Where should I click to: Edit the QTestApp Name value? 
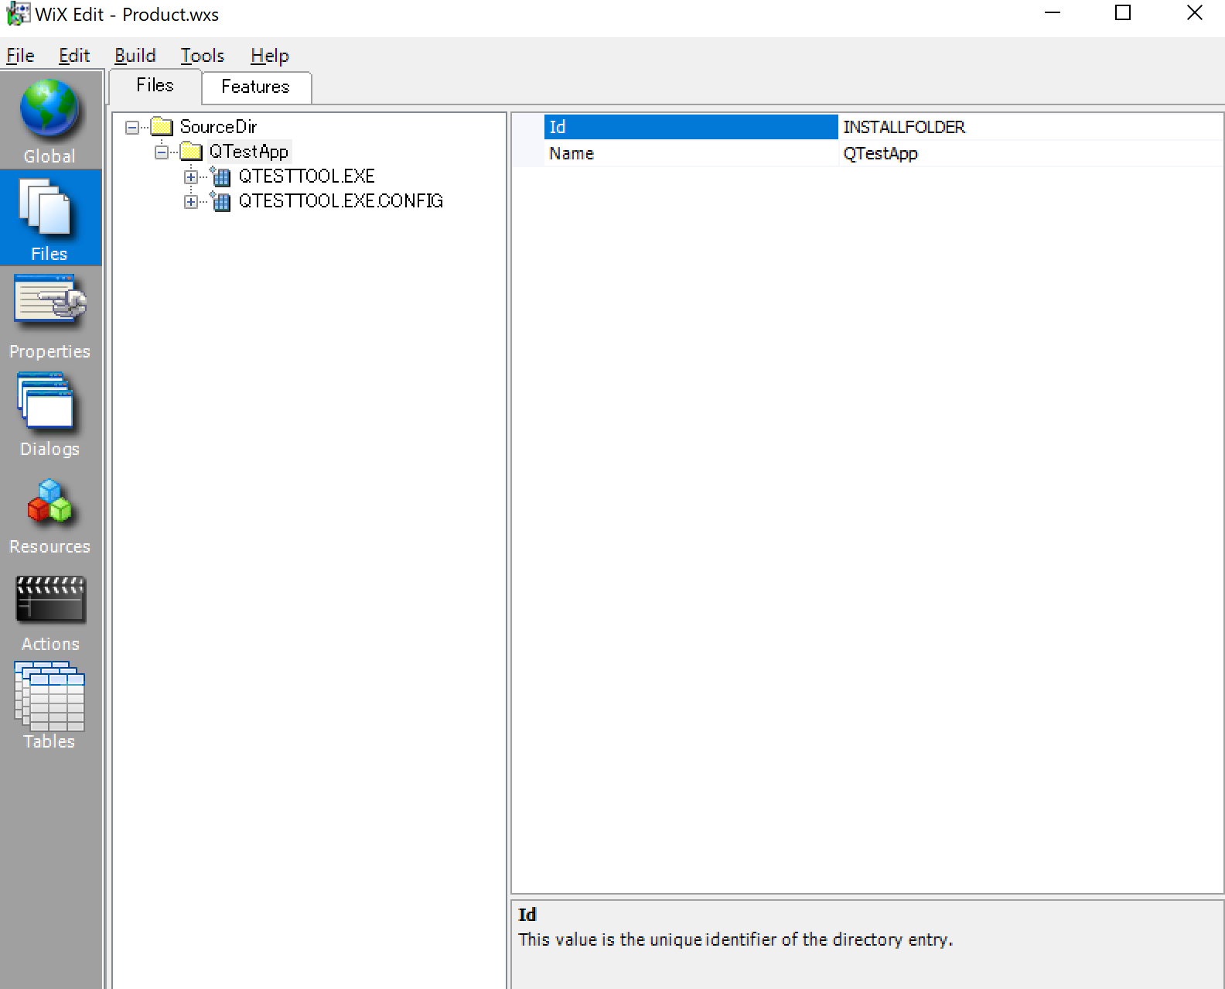(x=1031, y=153)
